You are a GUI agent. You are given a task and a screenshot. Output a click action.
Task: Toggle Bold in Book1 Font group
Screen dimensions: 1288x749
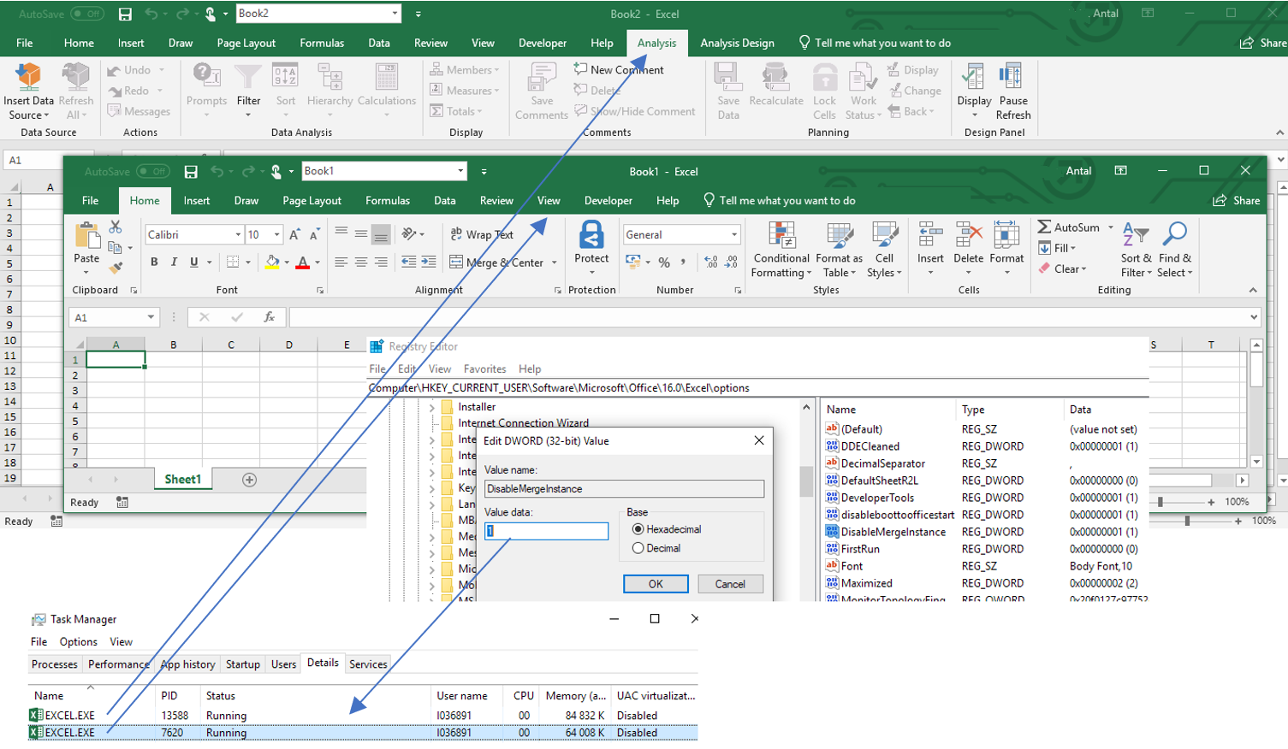tap(154, 262)
